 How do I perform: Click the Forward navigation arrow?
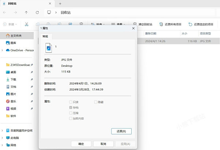15,12
